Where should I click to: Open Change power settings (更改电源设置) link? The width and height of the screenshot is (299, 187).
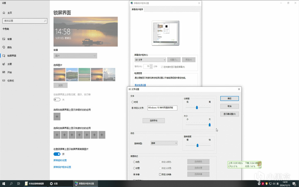coord(140,85)
